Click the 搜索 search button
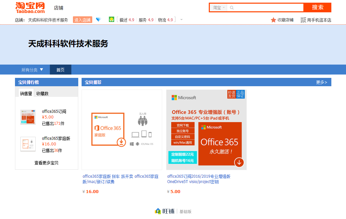The image size is (346, 219). (x=318, y=8)
